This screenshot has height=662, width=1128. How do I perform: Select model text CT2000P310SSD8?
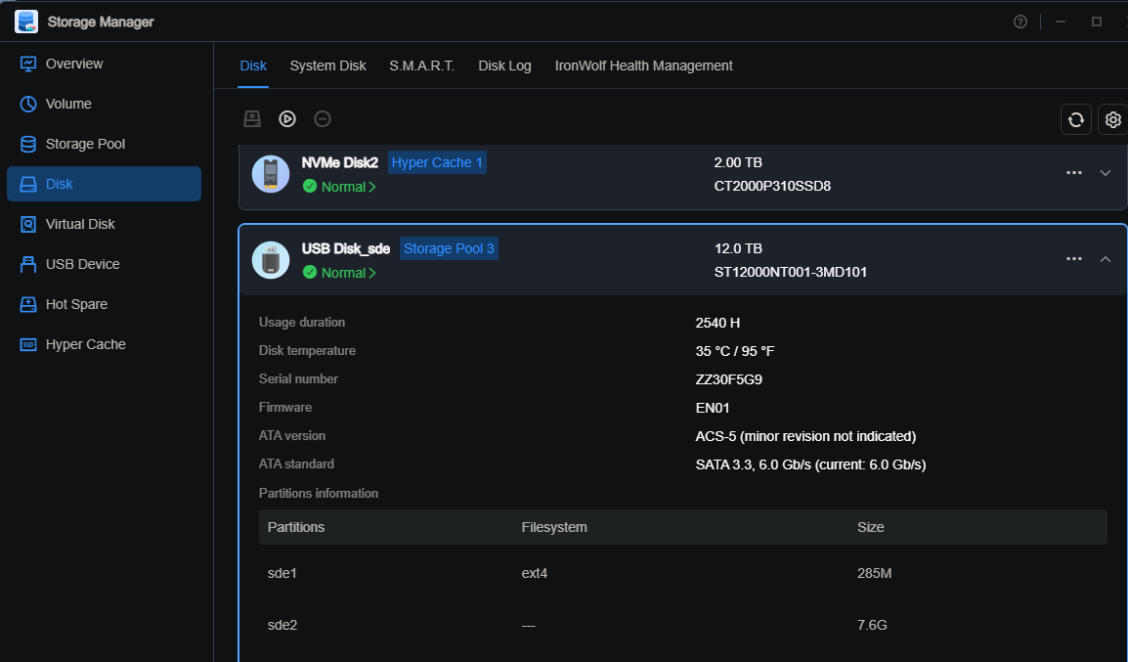tap(772, 186)
